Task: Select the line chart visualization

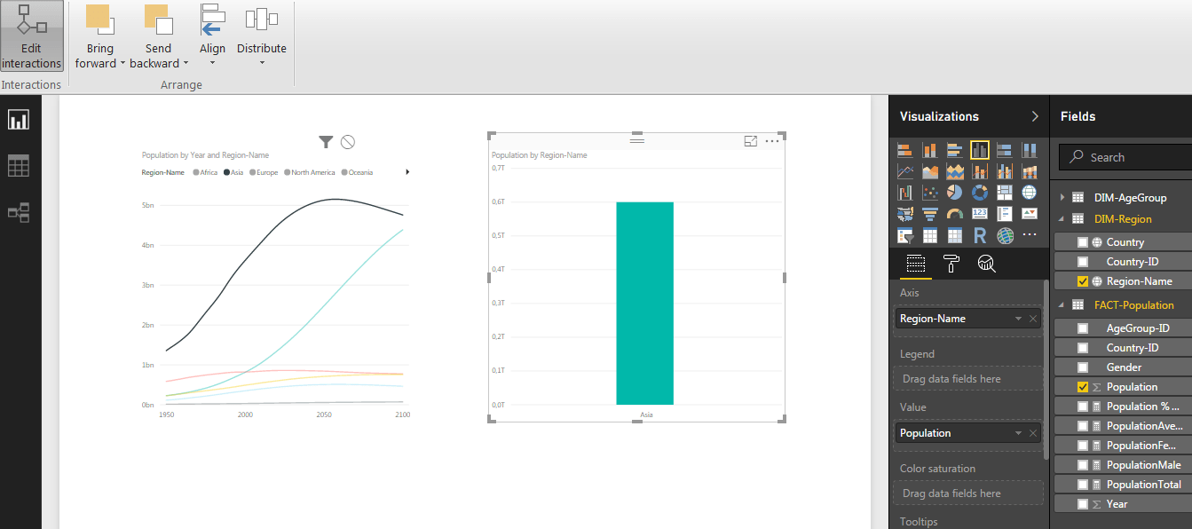Action: click(x=905, y=171)
